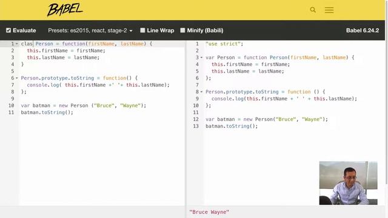Viewport: 388px width, 218px height.
Task: Click output line 9 console.log statement
Action: coord(284,99)
